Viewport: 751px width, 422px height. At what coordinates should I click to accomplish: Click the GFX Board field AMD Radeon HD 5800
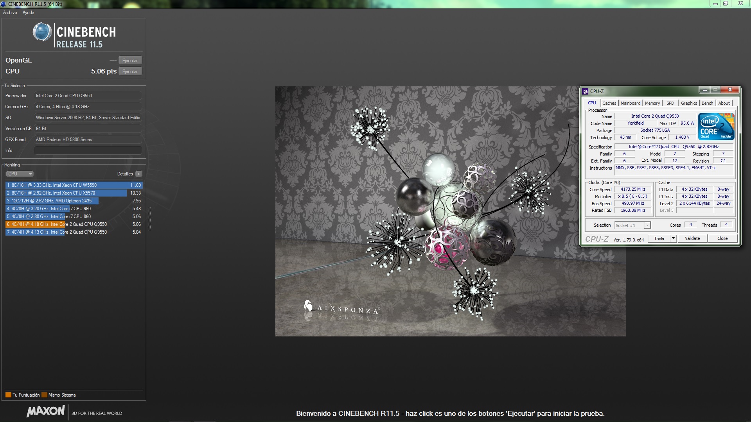pos(88,139)
